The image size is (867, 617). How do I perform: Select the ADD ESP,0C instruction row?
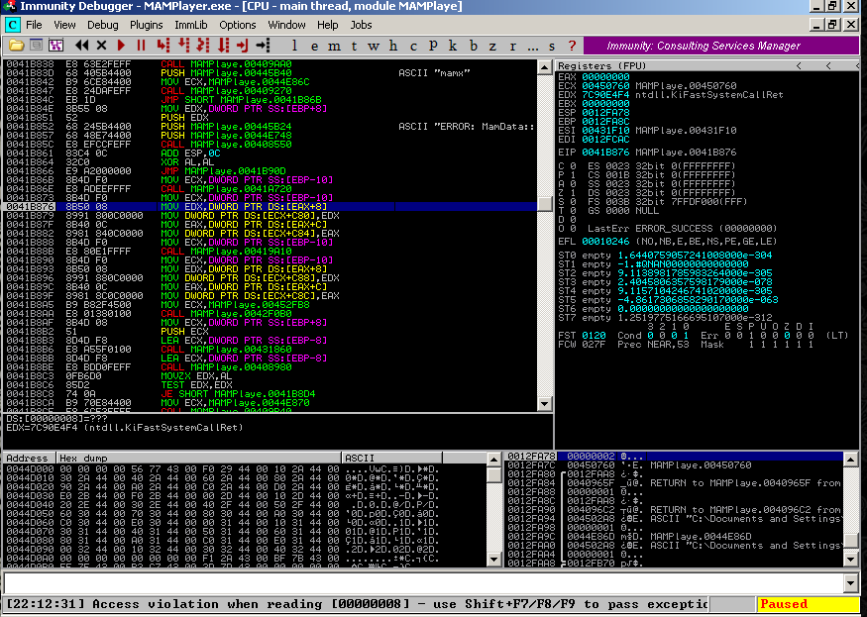(271, 154)
